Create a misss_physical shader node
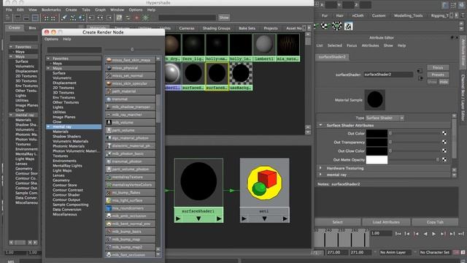This screenshot has width=467, height=263. coord(130,68)
